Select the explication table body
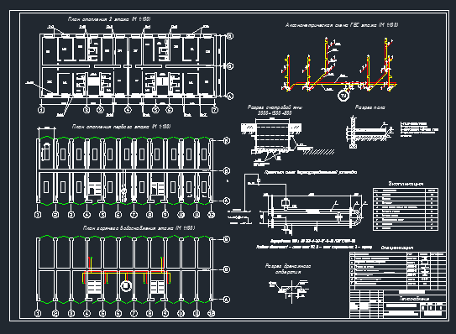Viewport: 456px width, 334px height. pyautogui.click(x=406, y=209)
